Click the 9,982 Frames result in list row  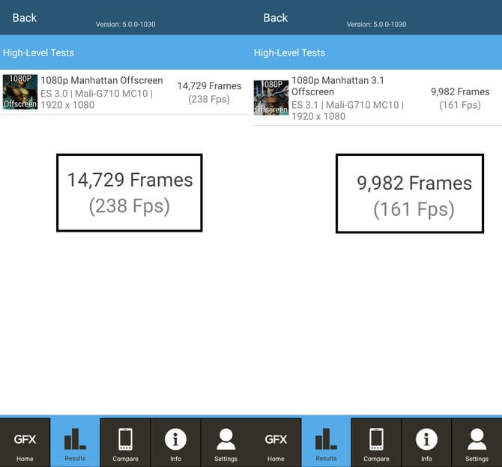tap(460, 92)
